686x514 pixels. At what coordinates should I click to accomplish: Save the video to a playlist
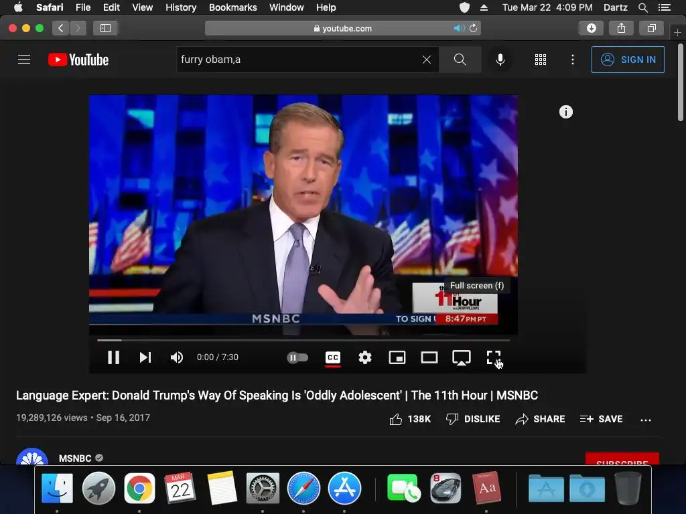click(x=601, y=419)
